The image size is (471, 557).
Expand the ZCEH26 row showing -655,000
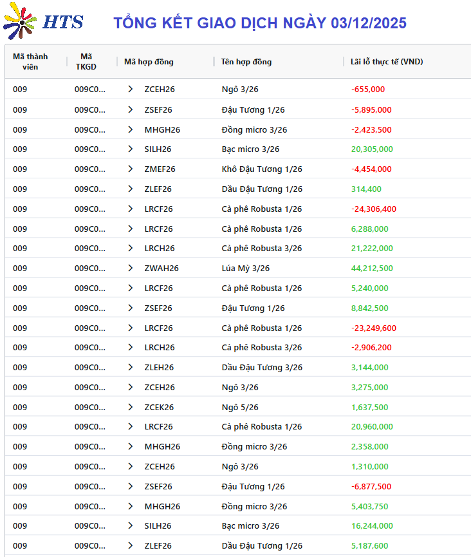pyautogui.click(x=131, y=90)
